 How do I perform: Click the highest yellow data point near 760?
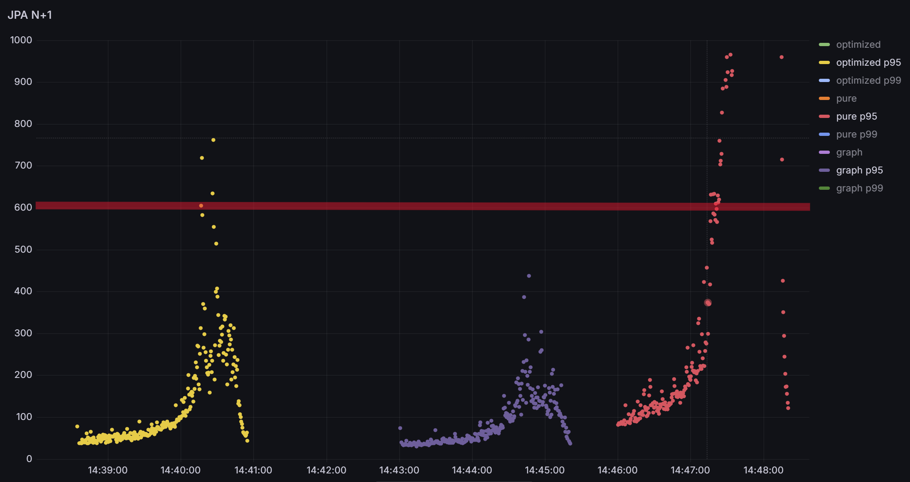(213, 140)
